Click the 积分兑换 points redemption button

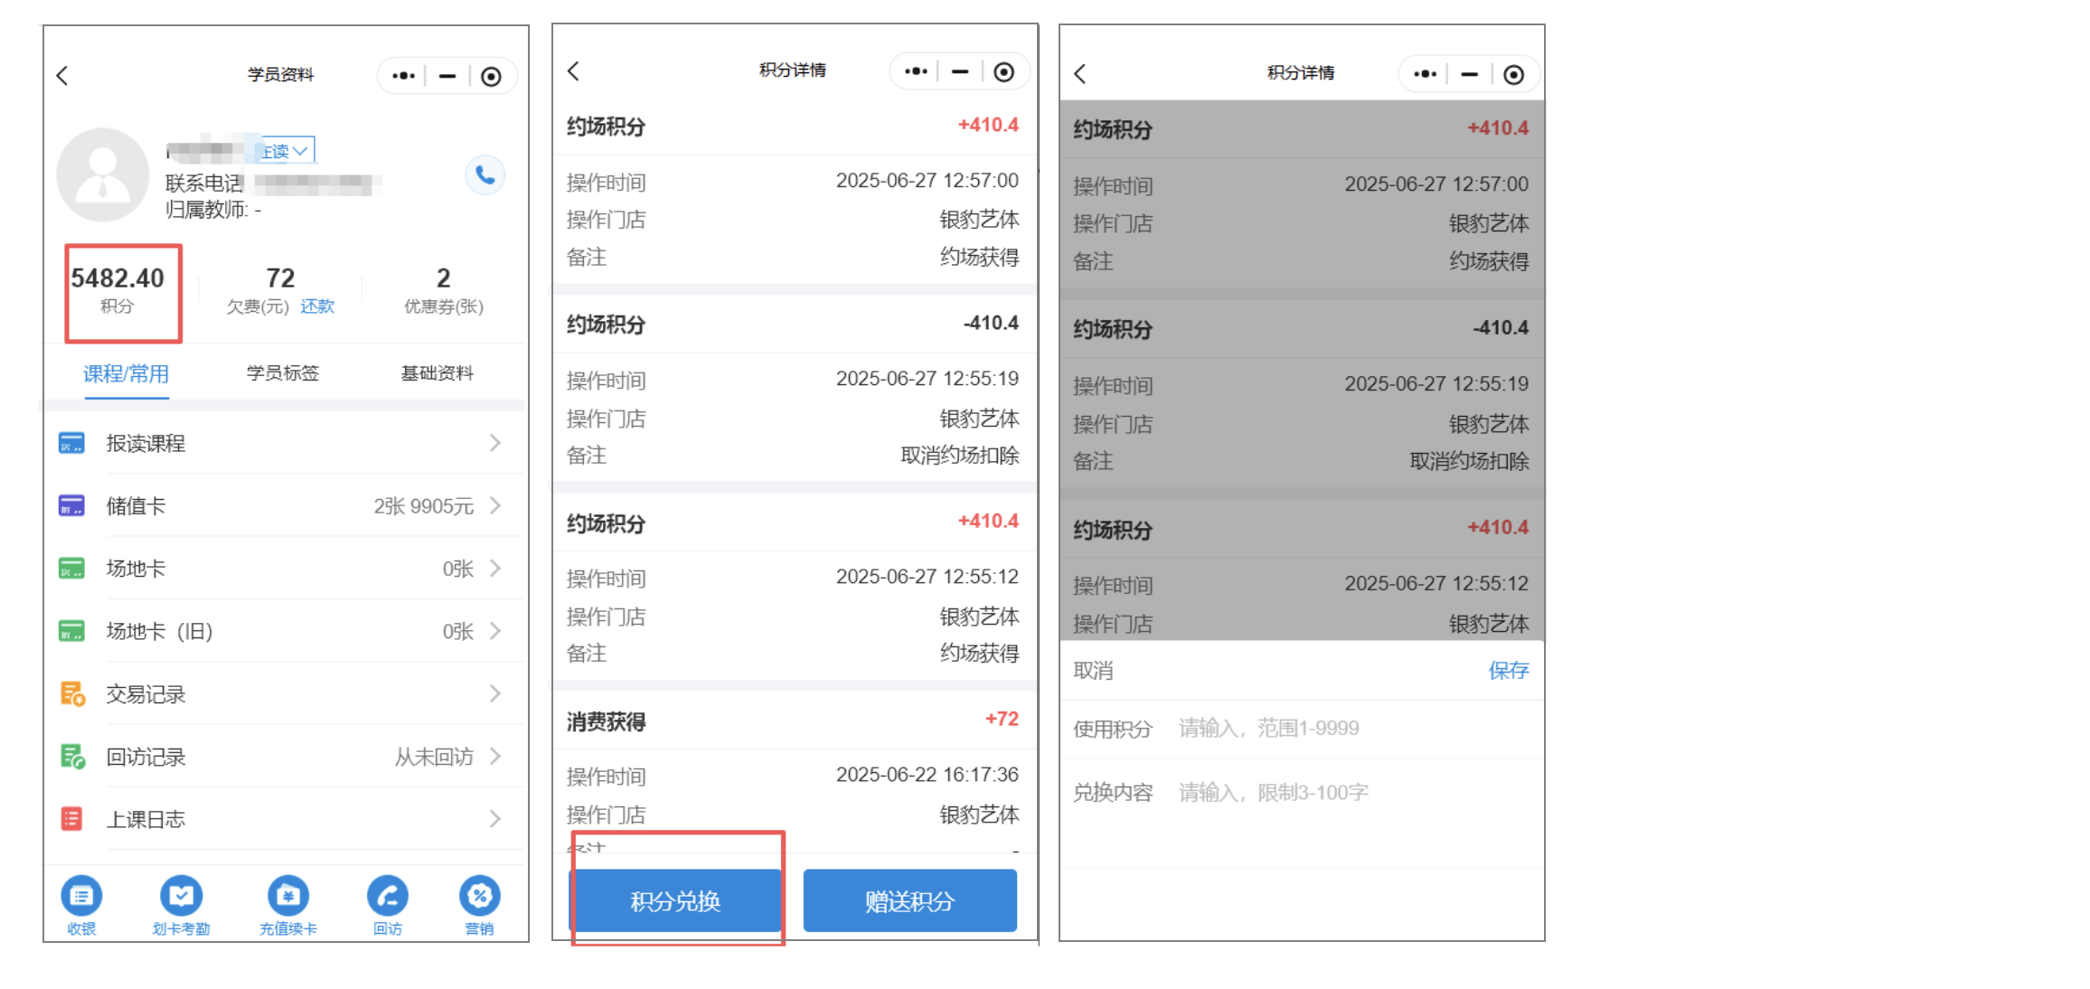click(x=676, y=900)
